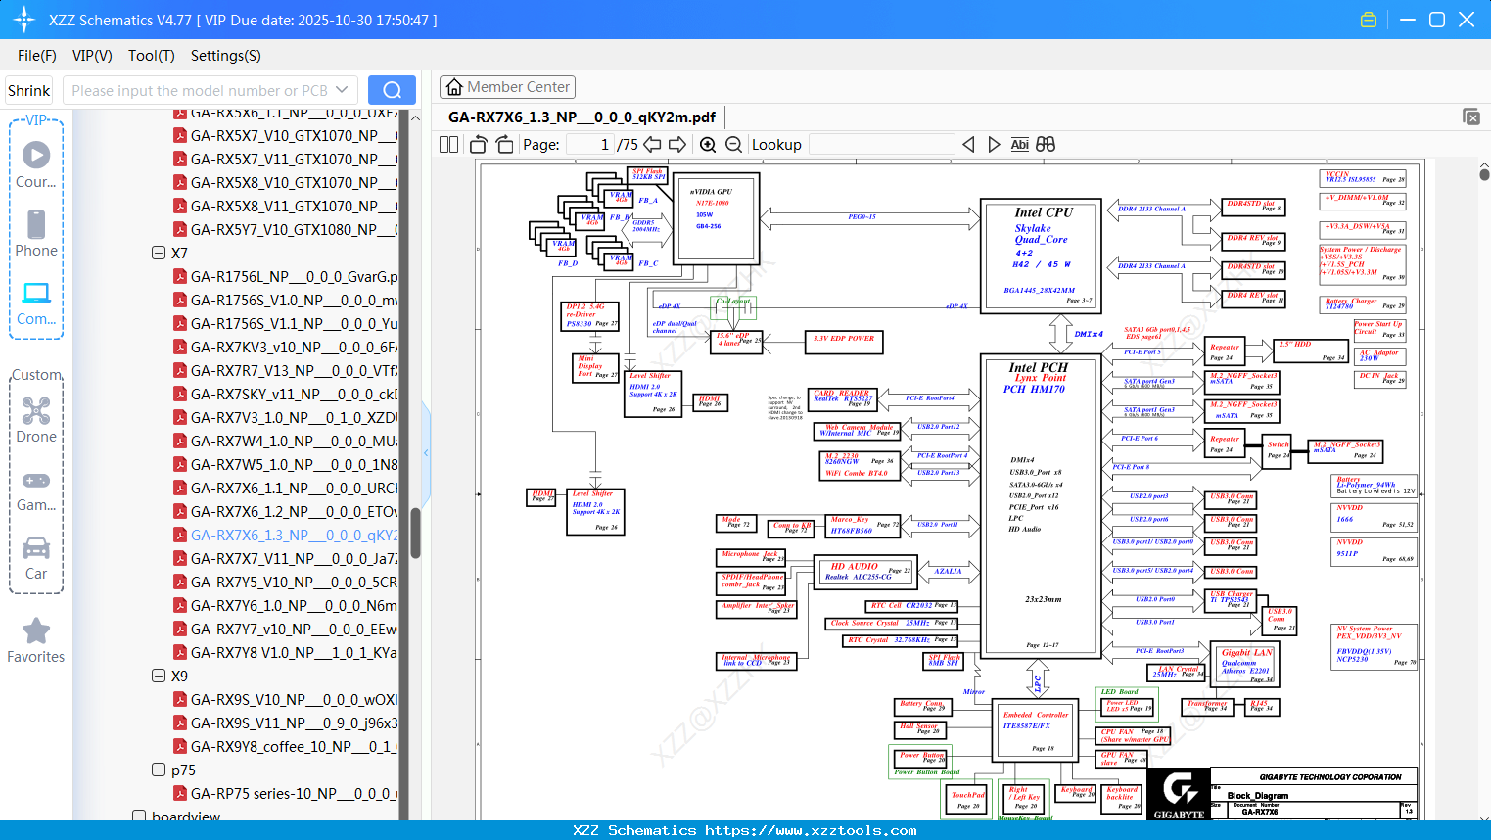Open the Courses category in sidebar
This screenshot has width=1491, height=840.
point(36,164)
